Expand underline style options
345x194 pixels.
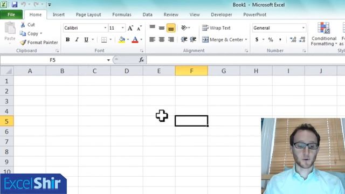tap(93, 39)
